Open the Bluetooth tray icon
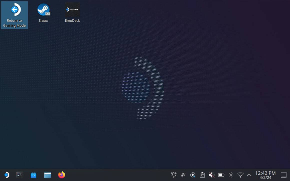 [231, 175]
